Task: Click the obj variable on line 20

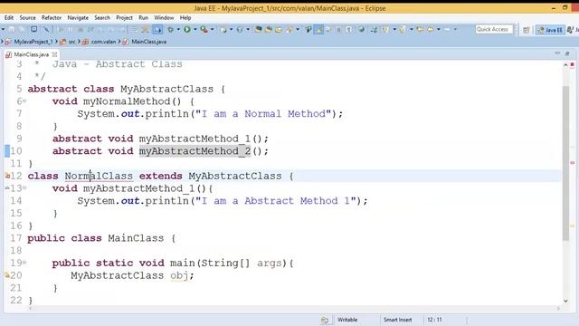Action: click(179, 275)
